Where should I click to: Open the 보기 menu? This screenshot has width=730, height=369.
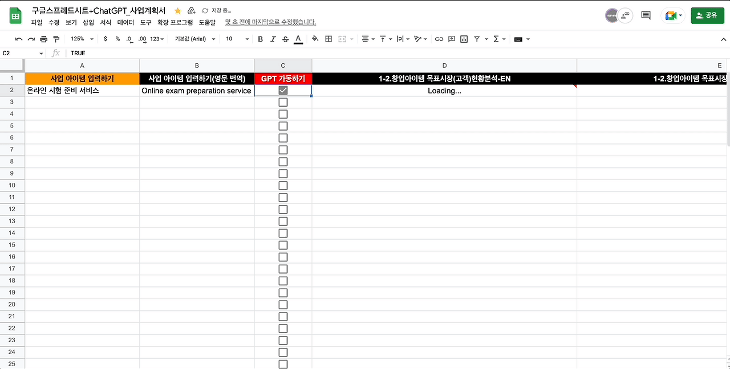tap(71, 22)
